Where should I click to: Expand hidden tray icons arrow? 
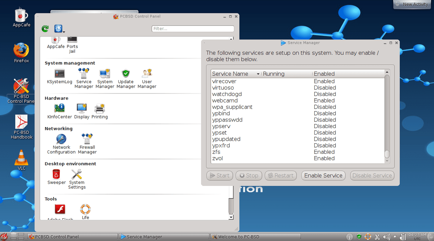(x=395, y=237)
